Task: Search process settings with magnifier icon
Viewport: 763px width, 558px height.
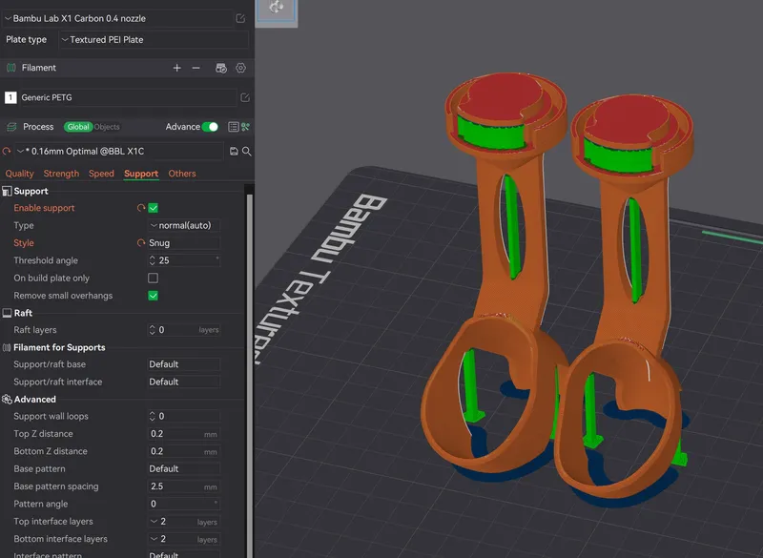Action: tap(247, 152)
